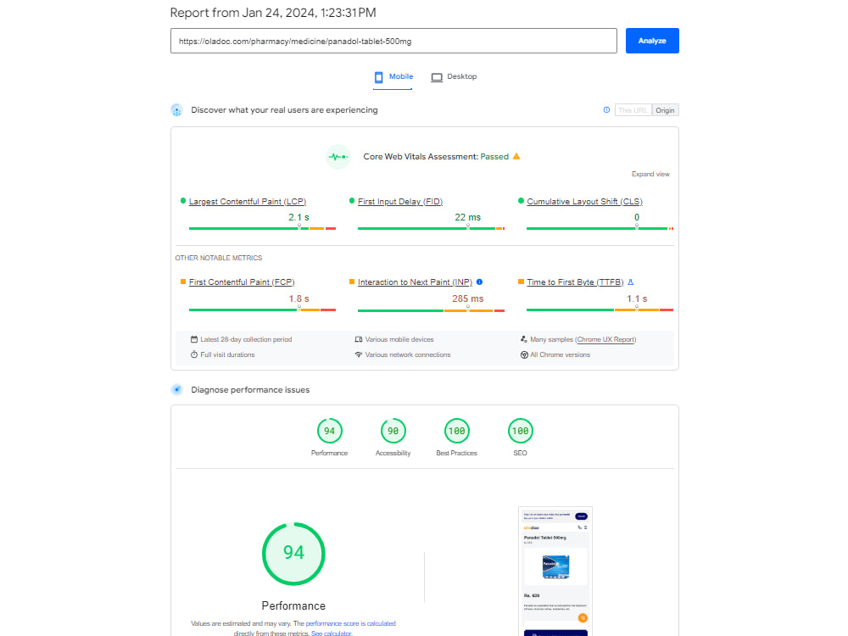Image resolution: width=848 pixels, height=636 pixels.
Task: Select the This URL toggle
Action: [633, 110]
